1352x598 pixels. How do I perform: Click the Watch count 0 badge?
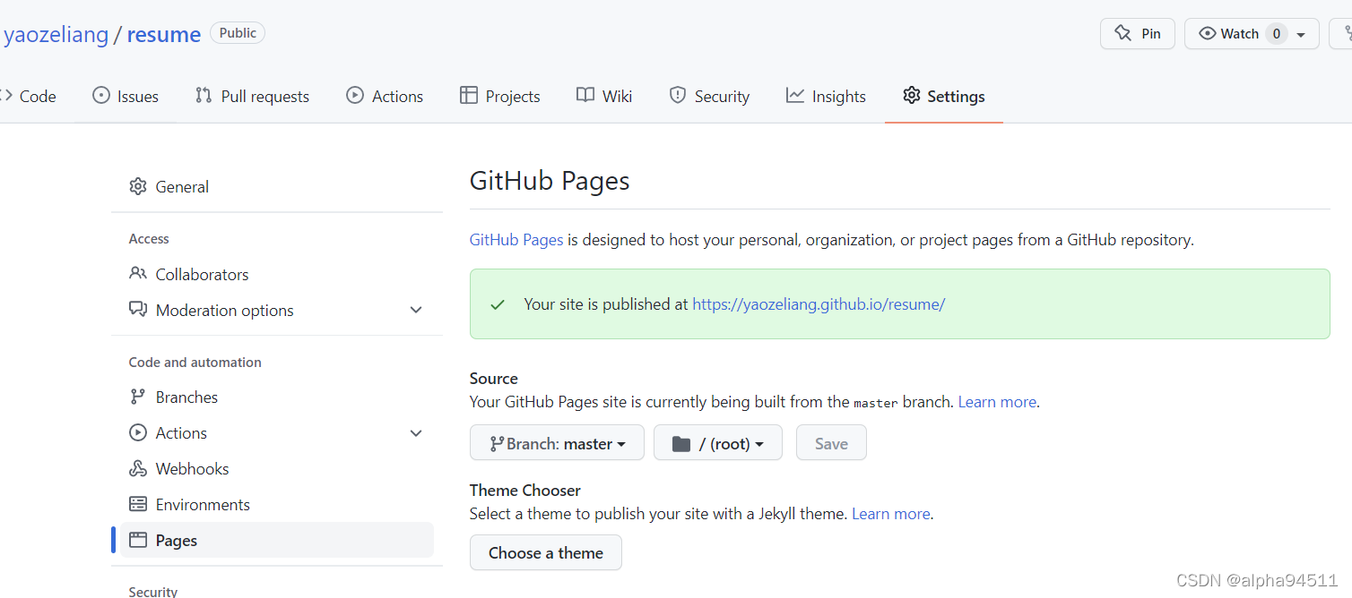pyautogui.click(x=1276, y=34)
